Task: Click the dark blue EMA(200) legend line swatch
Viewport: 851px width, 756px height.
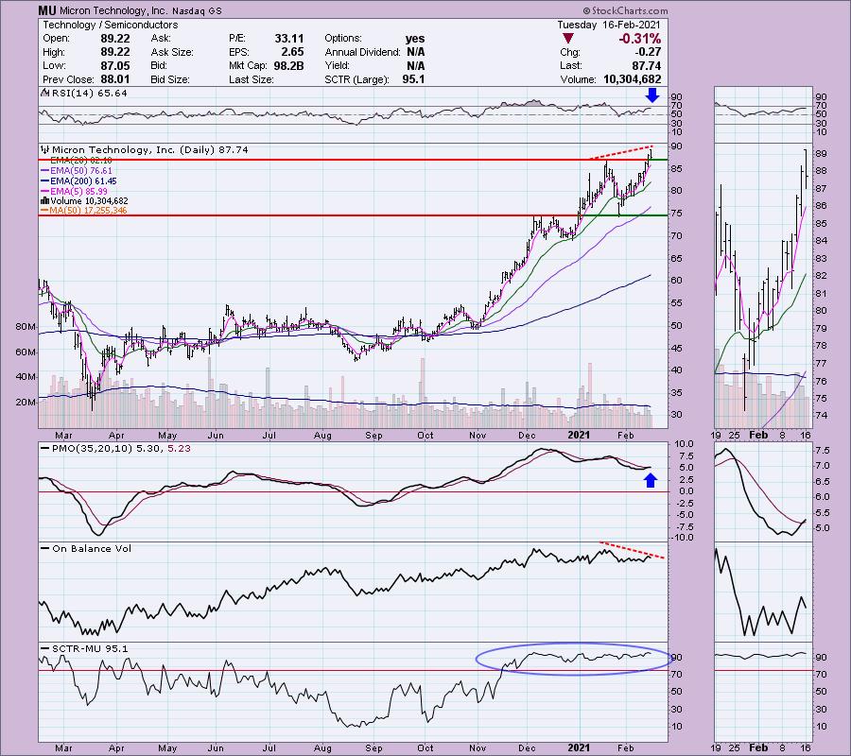Action: (x=45, y=181)
